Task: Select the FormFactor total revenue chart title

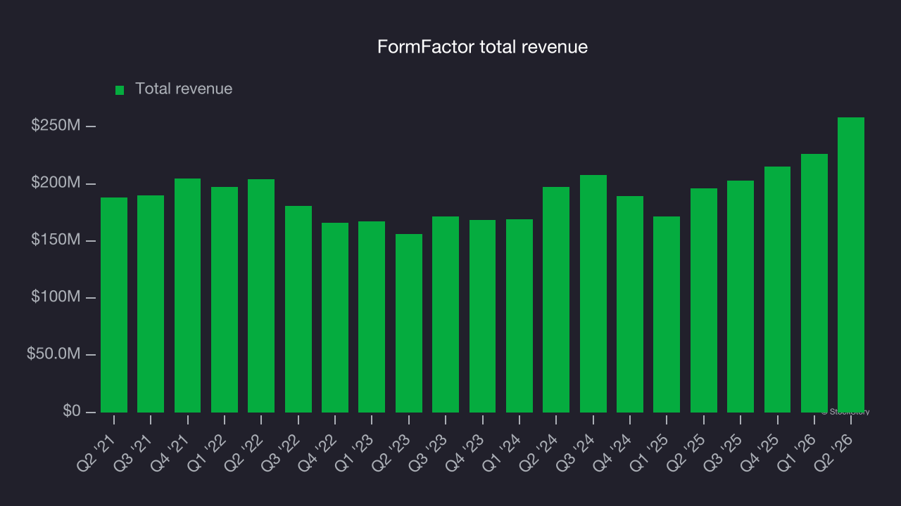Action: coord(482,47)
